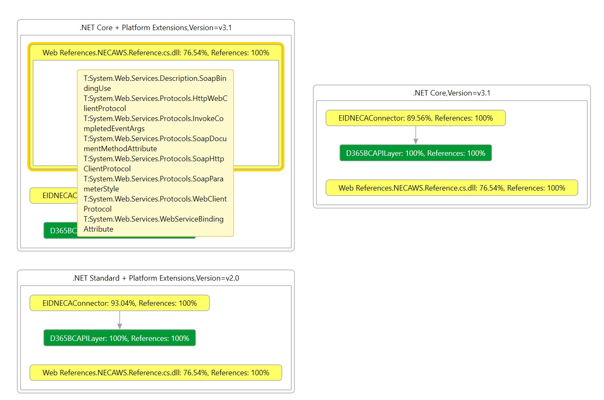
Task: Click the .NET Core,Version=v3.1 group title
Action: [x=452, y=93]
